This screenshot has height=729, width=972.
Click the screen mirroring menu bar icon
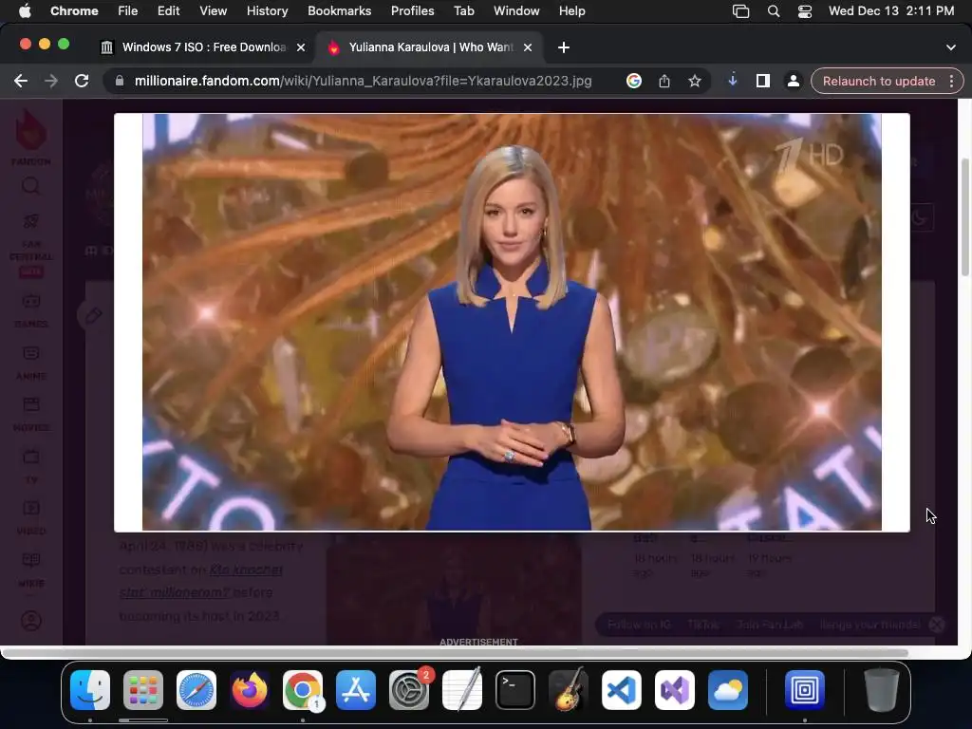(x=740, y=10)
